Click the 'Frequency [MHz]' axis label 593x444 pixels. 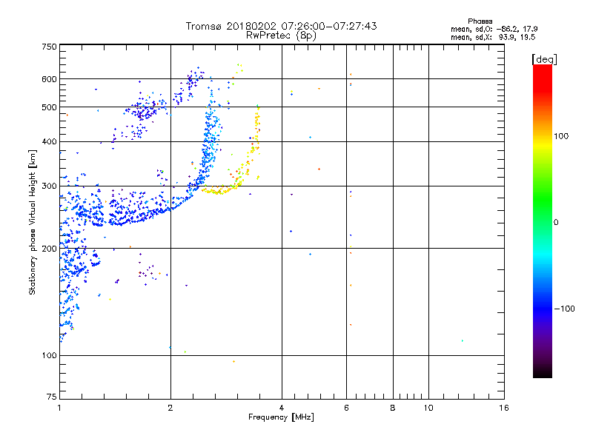(x=281, y=417)
